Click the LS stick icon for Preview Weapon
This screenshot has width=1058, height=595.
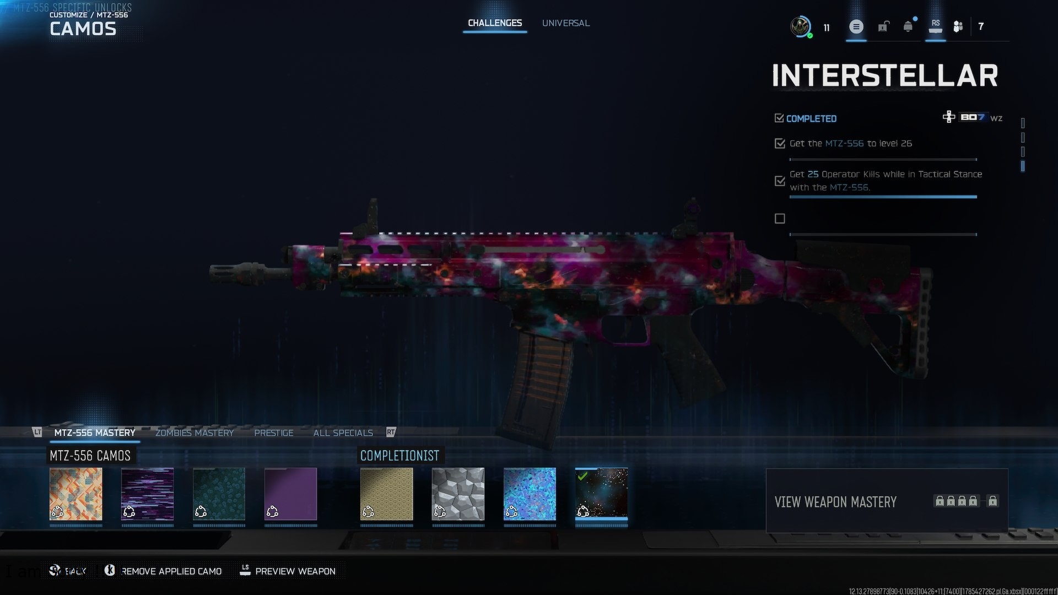[x=245, y=570]
